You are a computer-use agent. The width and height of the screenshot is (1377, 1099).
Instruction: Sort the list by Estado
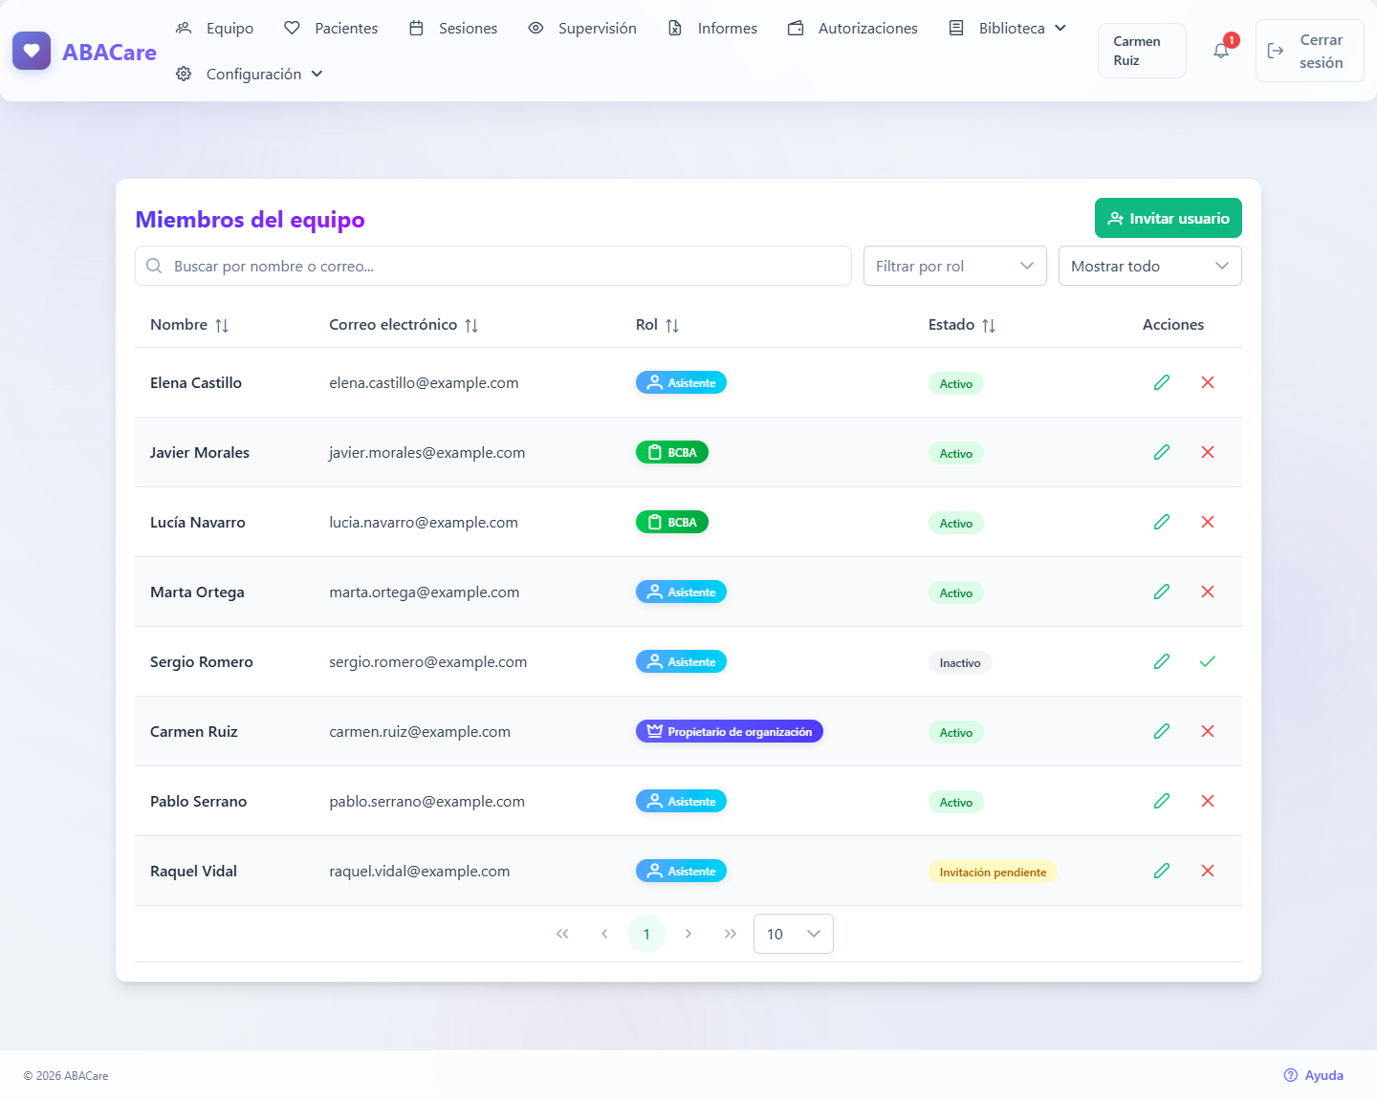point(962,325)
